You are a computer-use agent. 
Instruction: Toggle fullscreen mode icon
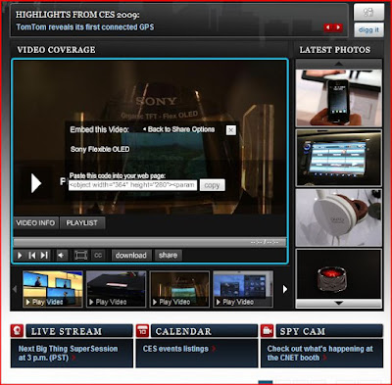pyautogui.click(x=80, y=255)
